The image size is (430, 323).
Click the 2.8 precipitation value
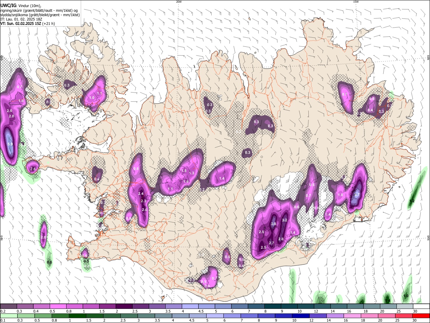click(x=281, y=239)
